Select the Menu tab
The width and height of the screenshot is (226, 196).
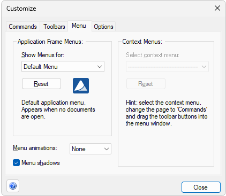coord(79,26)
